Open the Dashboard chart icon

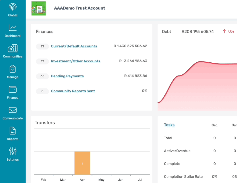(12, 28)
